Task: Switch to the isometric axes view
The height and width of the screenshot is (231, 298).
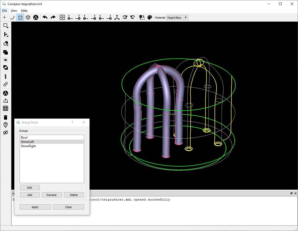Action: pos(117,17)
